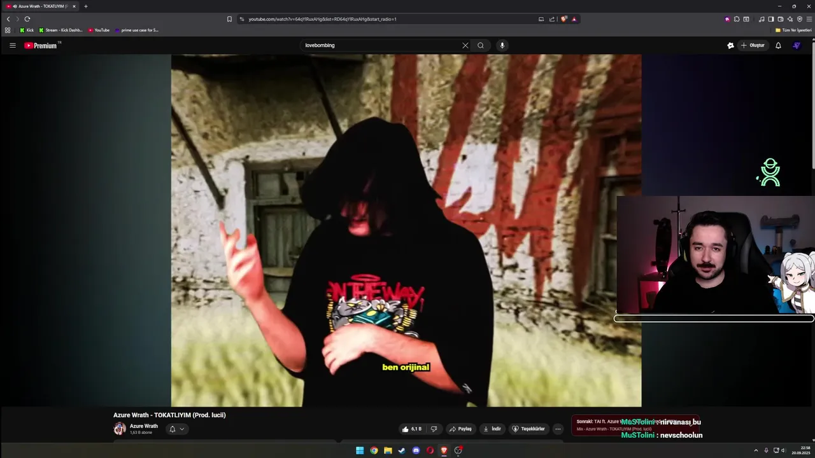Open Brave Rewards triangle icon

(574, 19)
